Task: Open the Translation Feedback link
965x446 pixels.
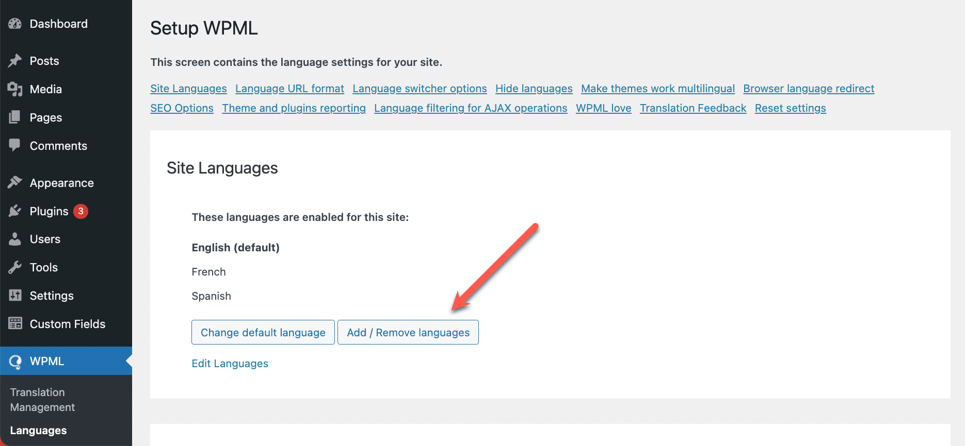Action: 693,108
